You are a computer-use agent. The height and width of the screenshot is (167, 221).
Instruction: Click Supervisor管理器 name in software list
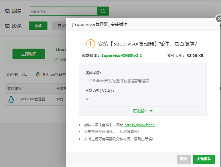coord(31,99)
